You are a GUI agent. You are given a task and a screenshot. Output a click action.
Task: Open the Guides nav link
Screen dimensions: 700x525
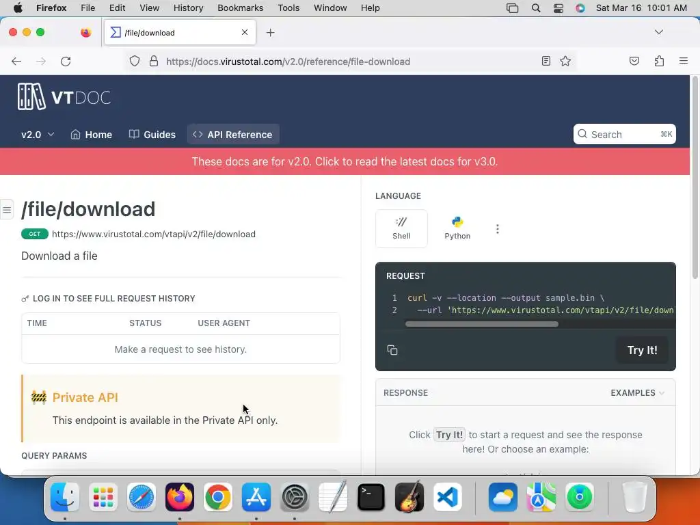(152, 135)
